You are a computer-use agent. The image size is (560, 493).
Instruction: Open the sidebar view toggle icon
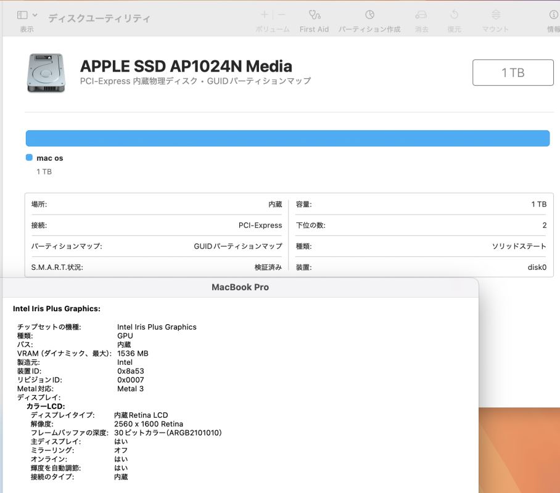click(x=22, y=15)
